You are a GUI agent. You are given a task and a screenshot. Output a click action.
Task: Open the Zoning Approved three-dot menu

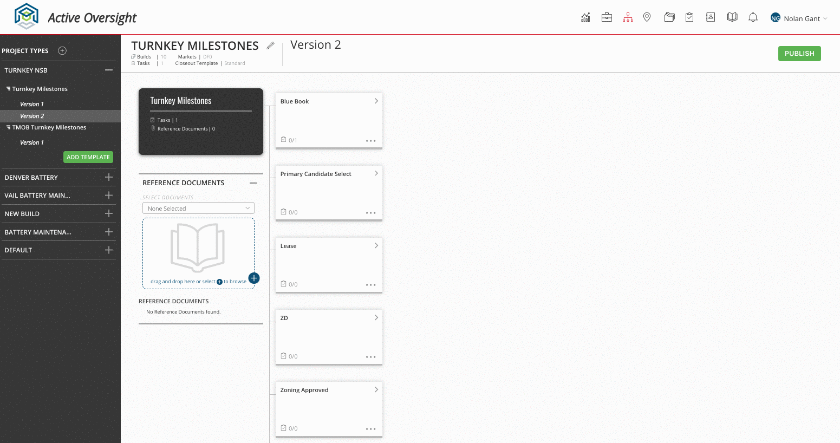click(x=370, y=429)
